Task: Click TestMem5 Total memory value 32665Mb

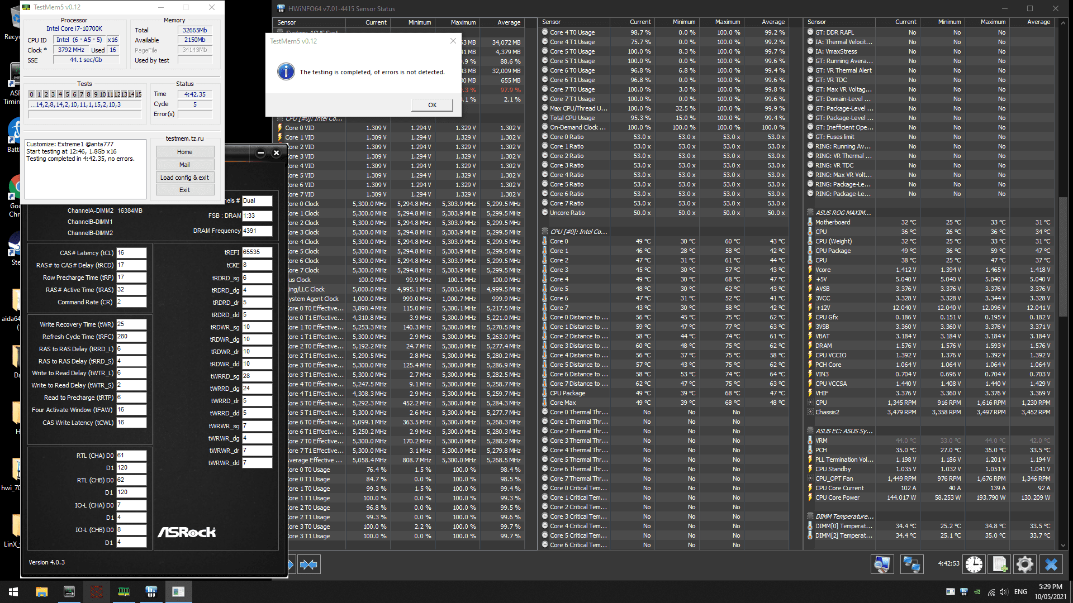Action: click(x=195, y=30)
